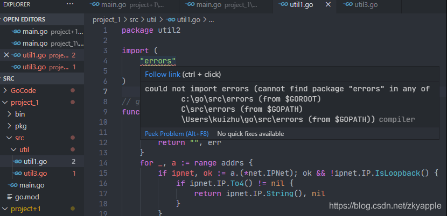The height and width of the screenshot is (216, 447).
Task: Click line number 14 in the gutter
Action: [x=103, y=163]
